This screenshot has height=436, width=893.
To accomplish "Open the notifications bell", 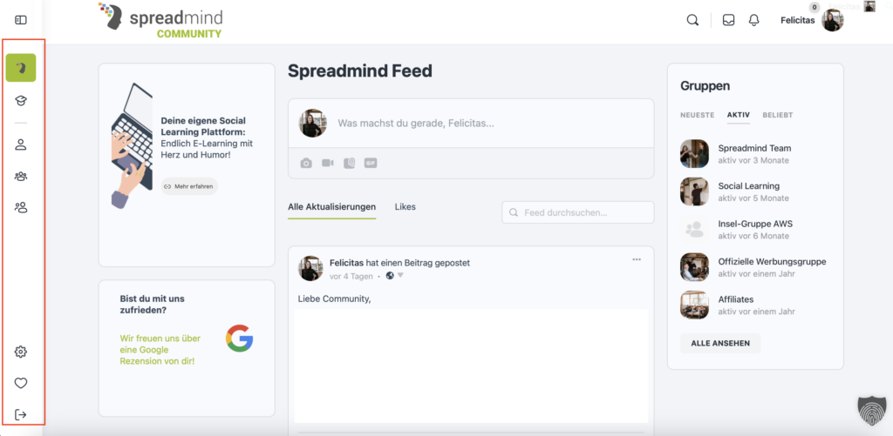I will point(754,20).
